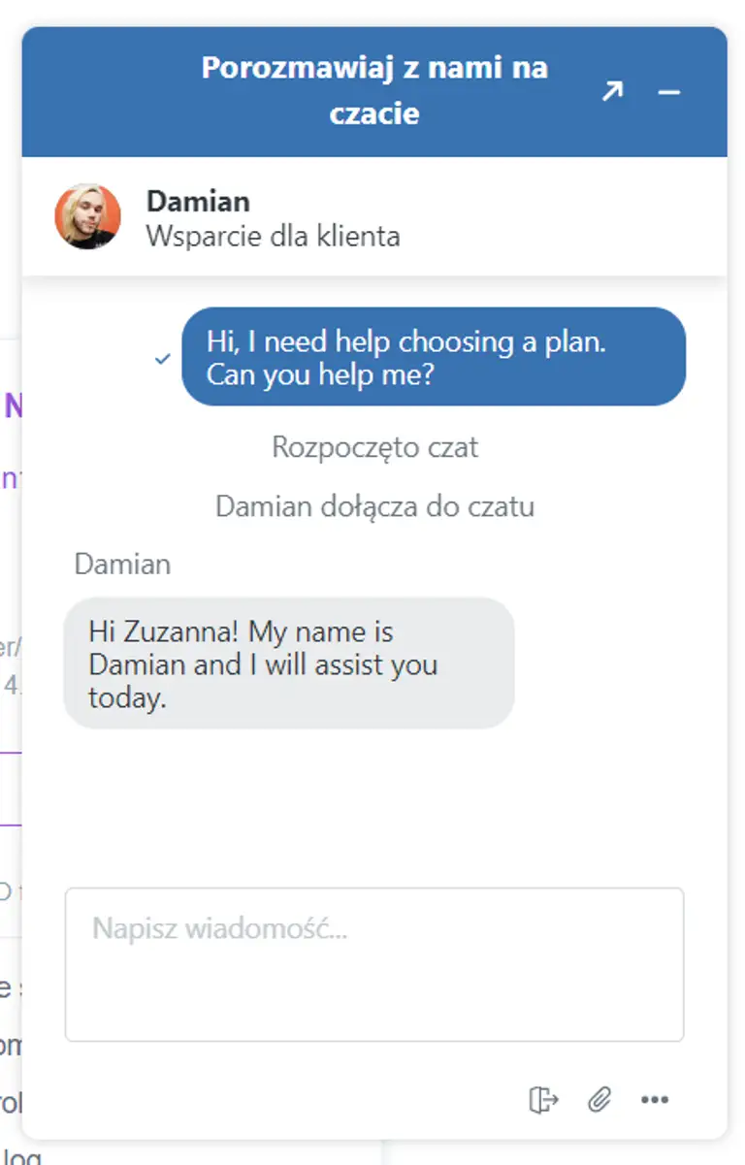Click empty chat area below Damian's message
Viewport: 745px width, 1165px height.
pyautogui.click(x=374, y=805)
